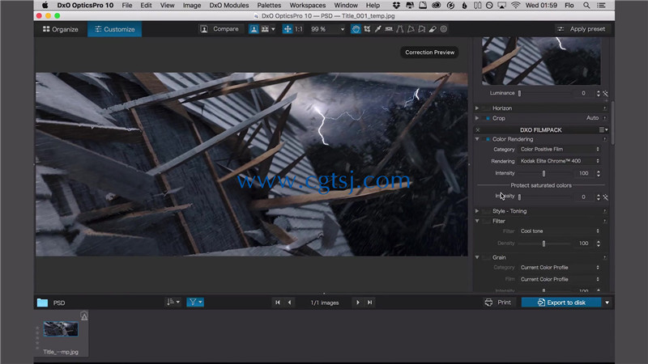
Task: Pick the white balance eyedropper tool
Action: pos(377,29)
